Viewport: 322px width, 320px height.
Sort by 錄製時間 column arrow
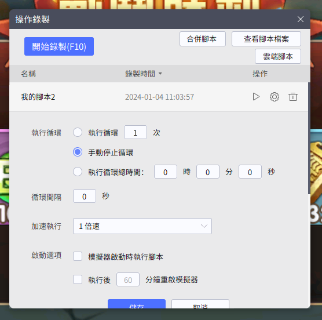click(x=160, y=74)
